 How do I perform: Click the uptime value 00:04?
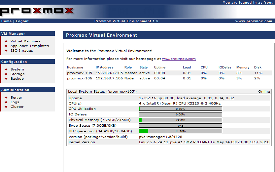[x=159, y=78]
